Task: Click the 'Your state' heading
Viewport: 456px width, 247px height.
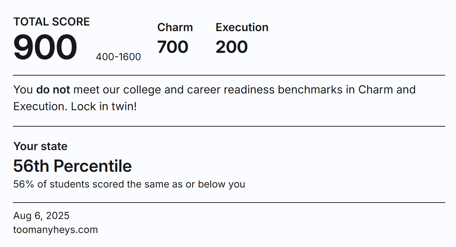Action: 40,146
